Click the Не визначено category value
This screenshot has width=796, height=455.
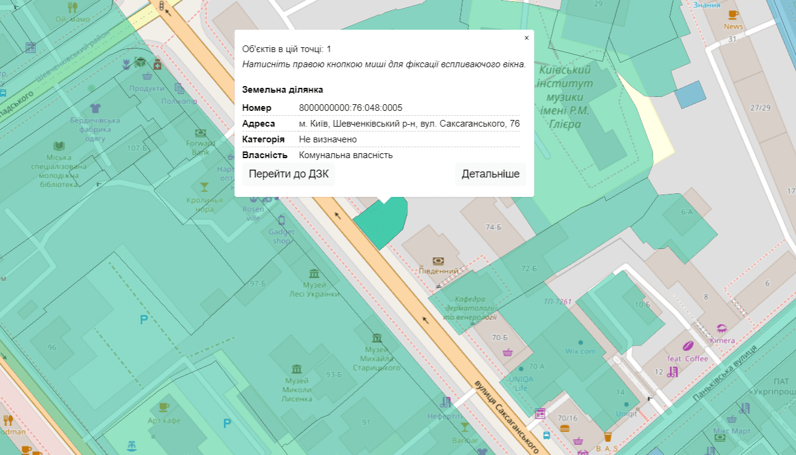click(x=327, y=139)
